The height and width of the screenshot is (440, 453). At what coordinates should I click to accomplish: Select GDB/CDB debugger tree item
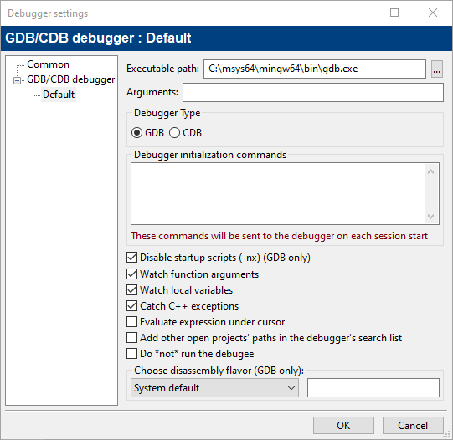tap(71, 79)
